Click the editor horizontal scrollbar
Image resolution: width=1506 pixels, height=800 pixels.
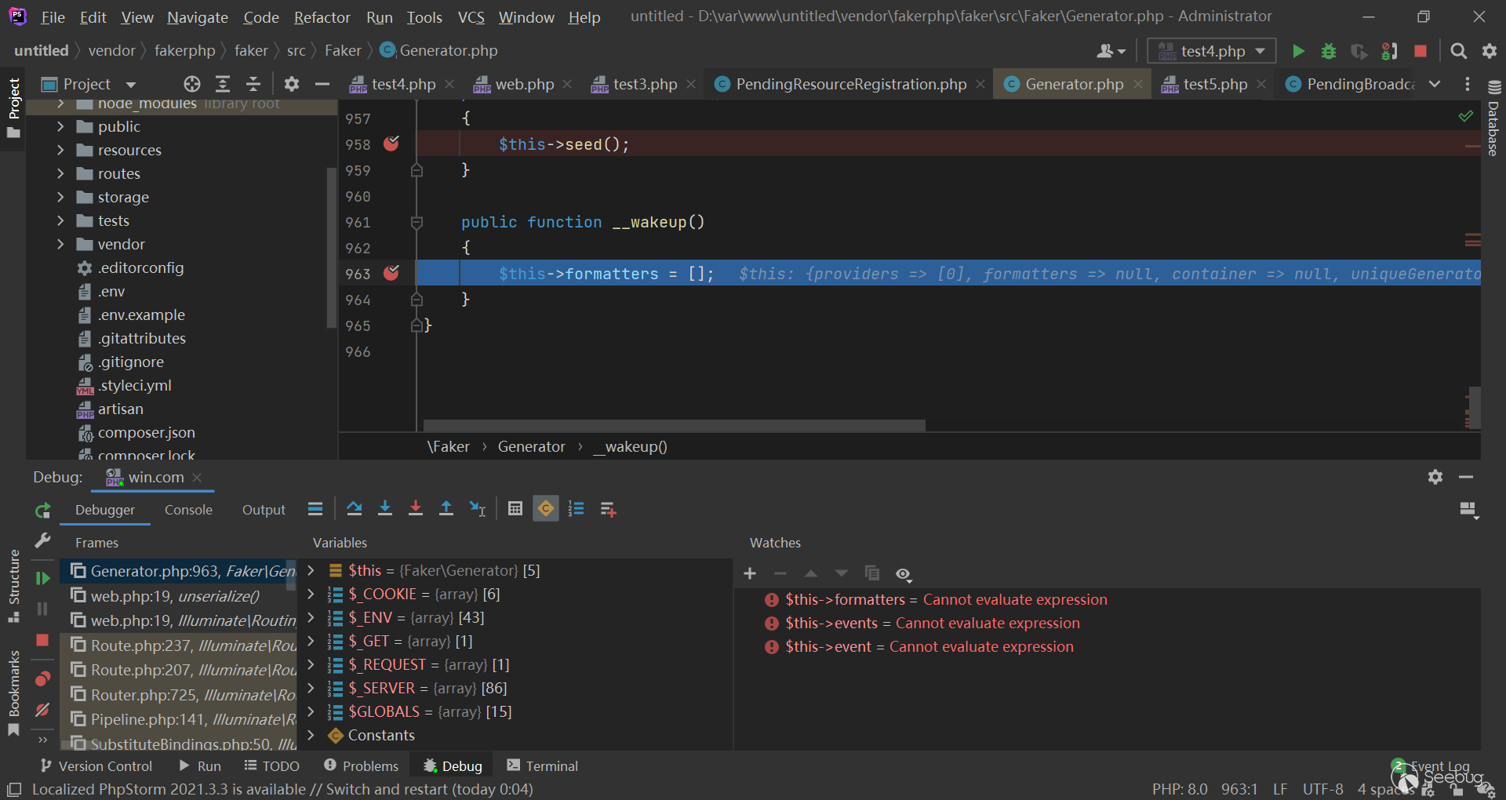tap(674, 425)
